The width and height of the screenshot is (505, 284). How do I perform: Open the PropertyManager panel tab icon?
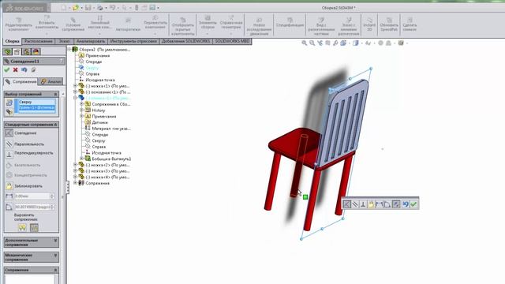(x=17, y=51)
